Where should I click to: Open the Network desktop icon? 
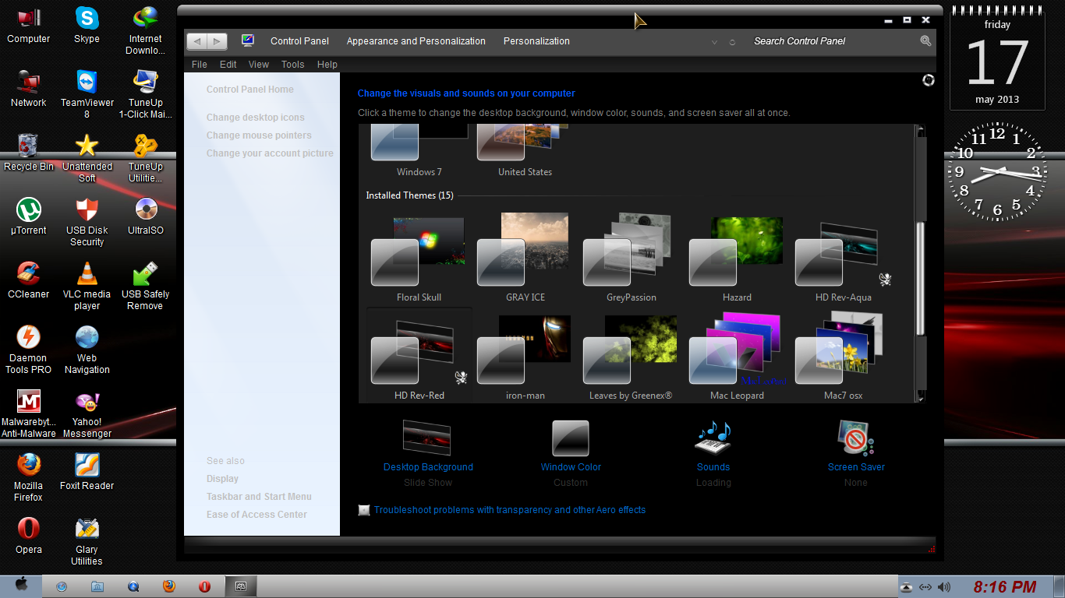[x=29, y=89]
